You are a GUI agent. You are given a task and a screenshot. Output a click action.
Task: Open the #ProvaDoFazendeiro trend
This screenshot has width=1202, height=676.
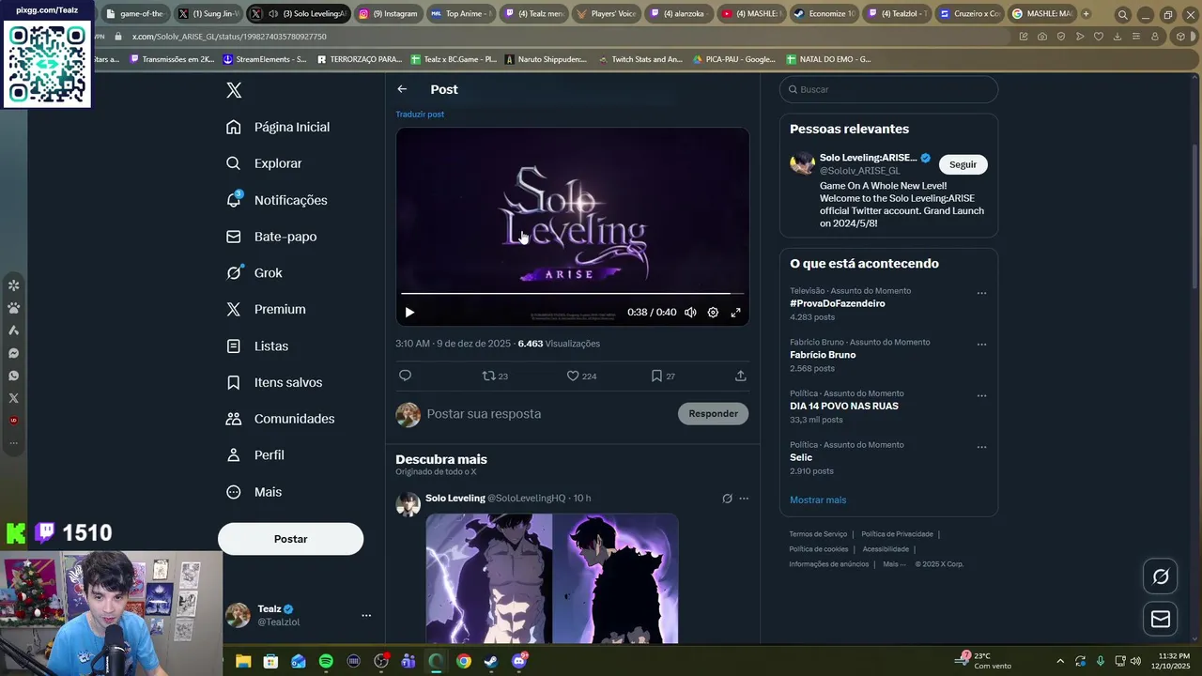pyautogui.click(x=838, y=304)
